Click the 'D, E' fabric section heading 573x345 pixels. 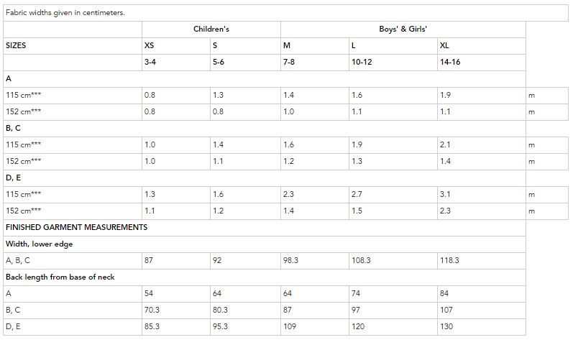coord(13,178)
